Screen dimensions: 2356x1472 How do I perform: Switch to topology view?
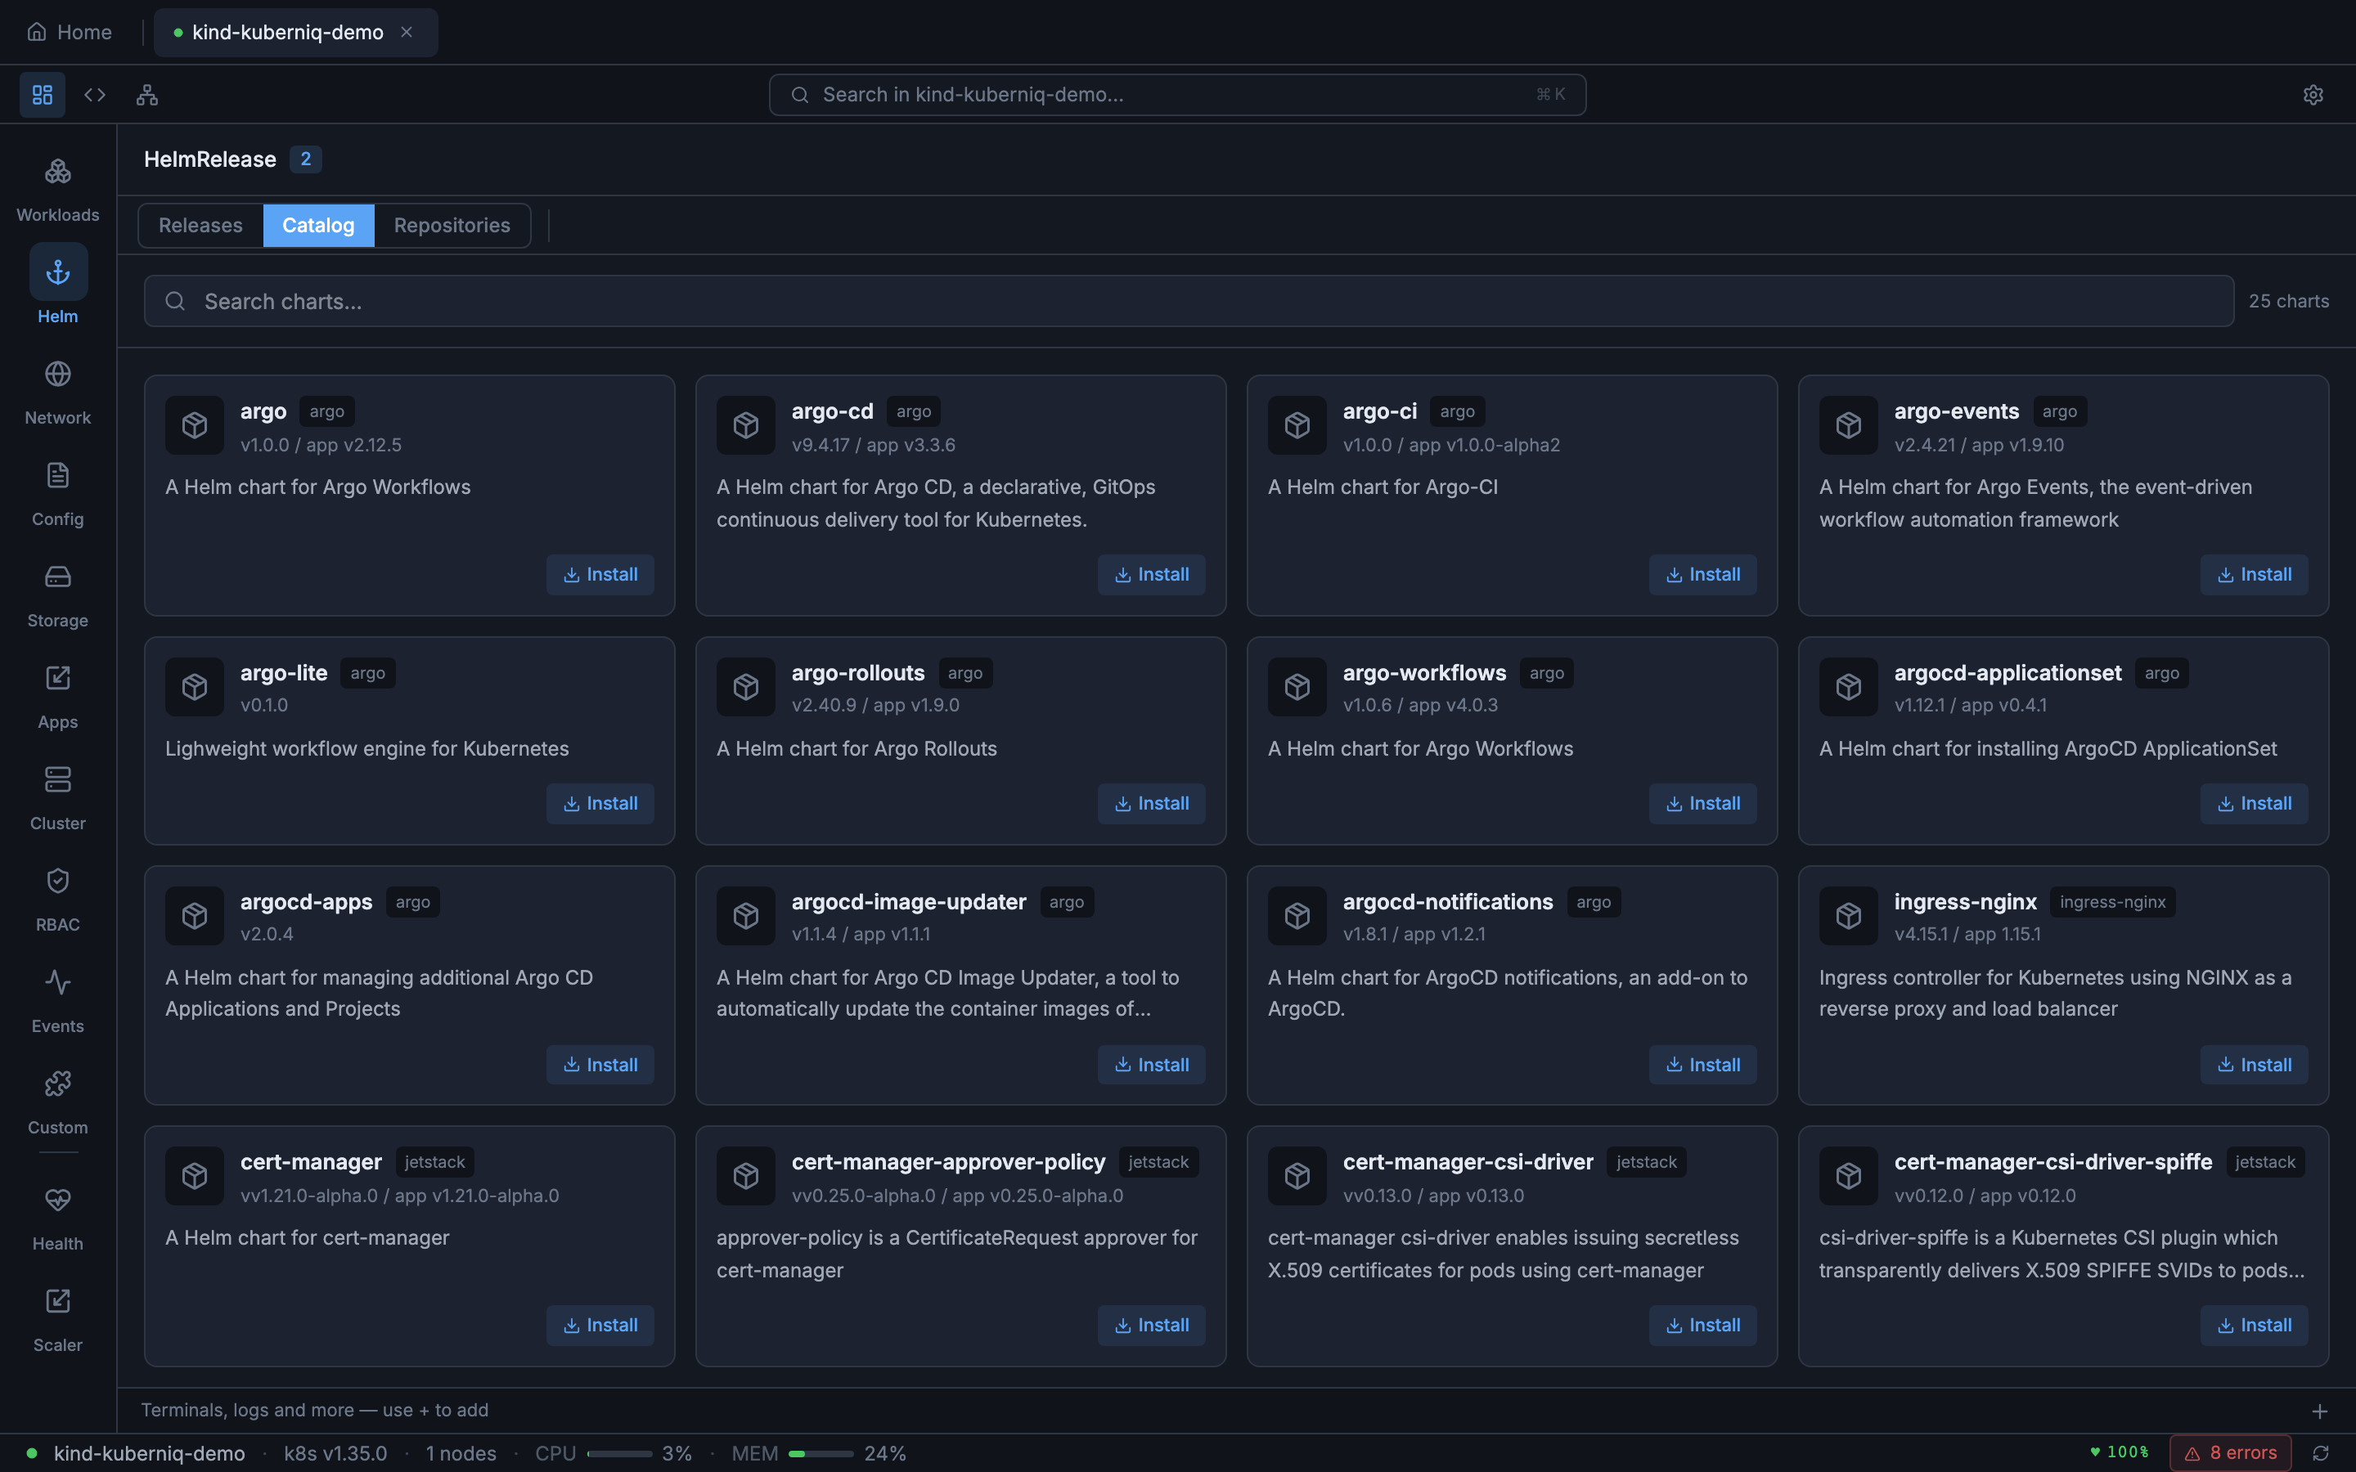(x=147, y=94)
